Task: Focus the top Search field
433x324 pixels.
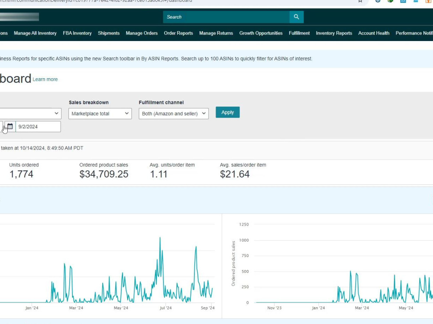Action: pyautogui.click(x=226, y=17)
